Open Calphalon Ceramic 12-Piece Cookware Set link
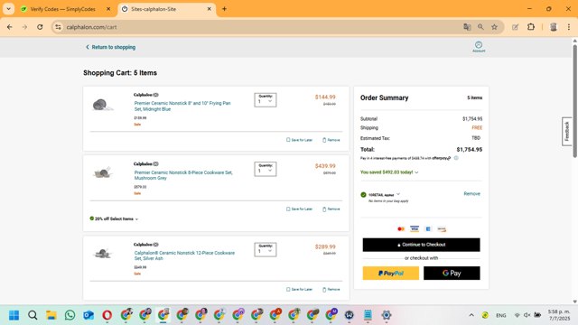This screenshot has width=578, height=325. coord(184,255)
